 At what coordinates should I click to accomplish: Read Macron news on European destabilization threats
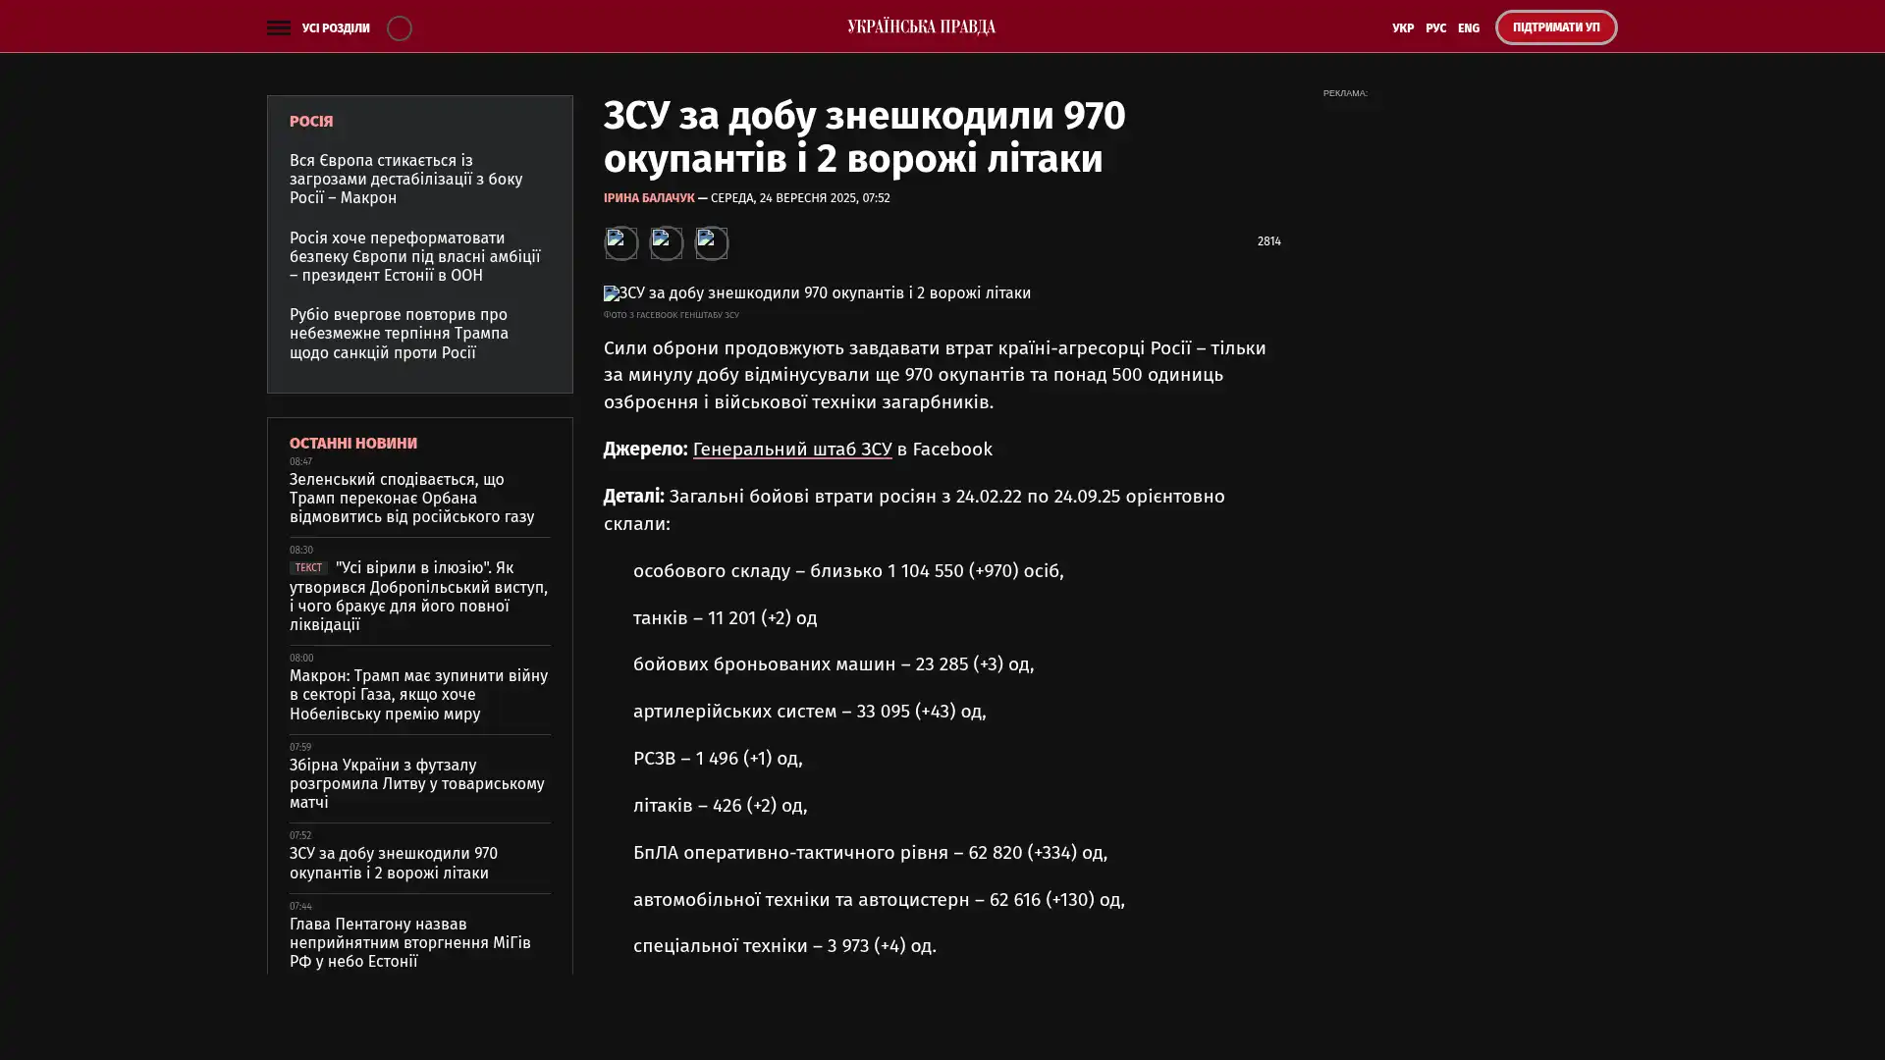(x=405, y=179)
